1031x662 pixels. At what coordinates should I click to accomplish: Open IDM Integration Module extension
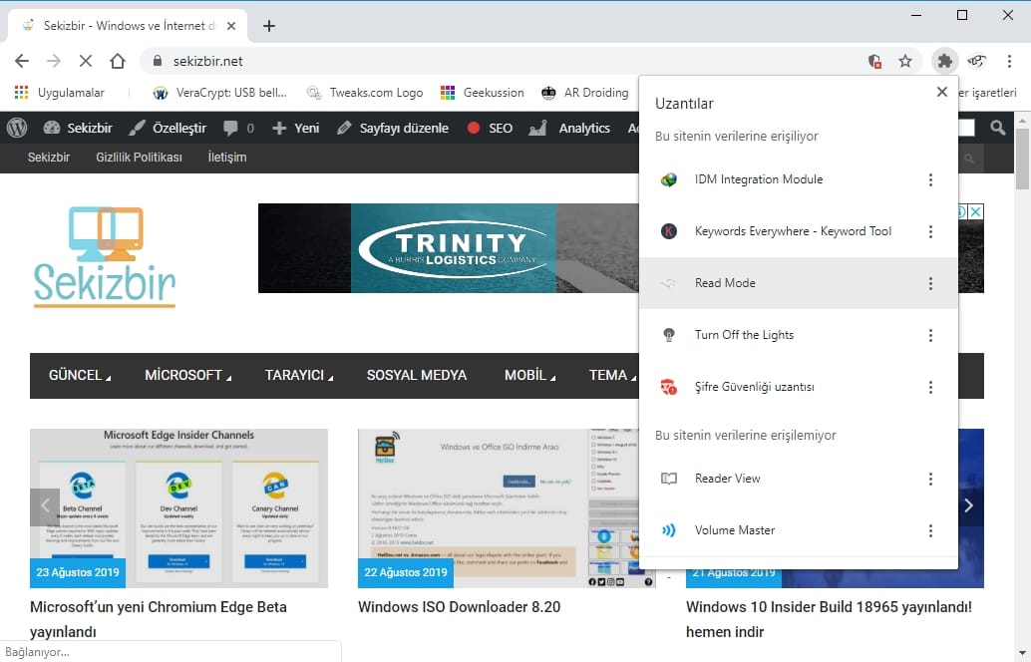799,179
